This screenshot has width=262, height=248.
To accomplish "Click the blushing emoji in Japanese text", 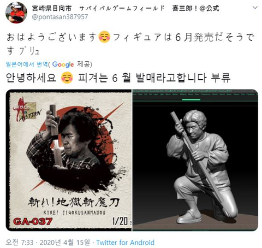I will [104, 37].
